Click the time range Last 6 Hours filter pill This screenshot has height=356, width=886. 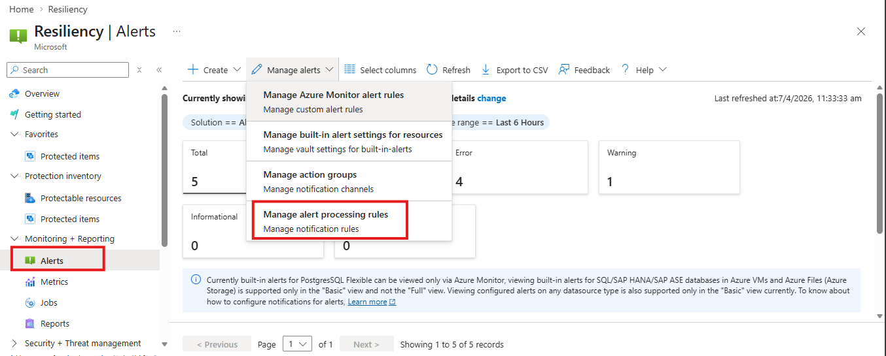499,122
